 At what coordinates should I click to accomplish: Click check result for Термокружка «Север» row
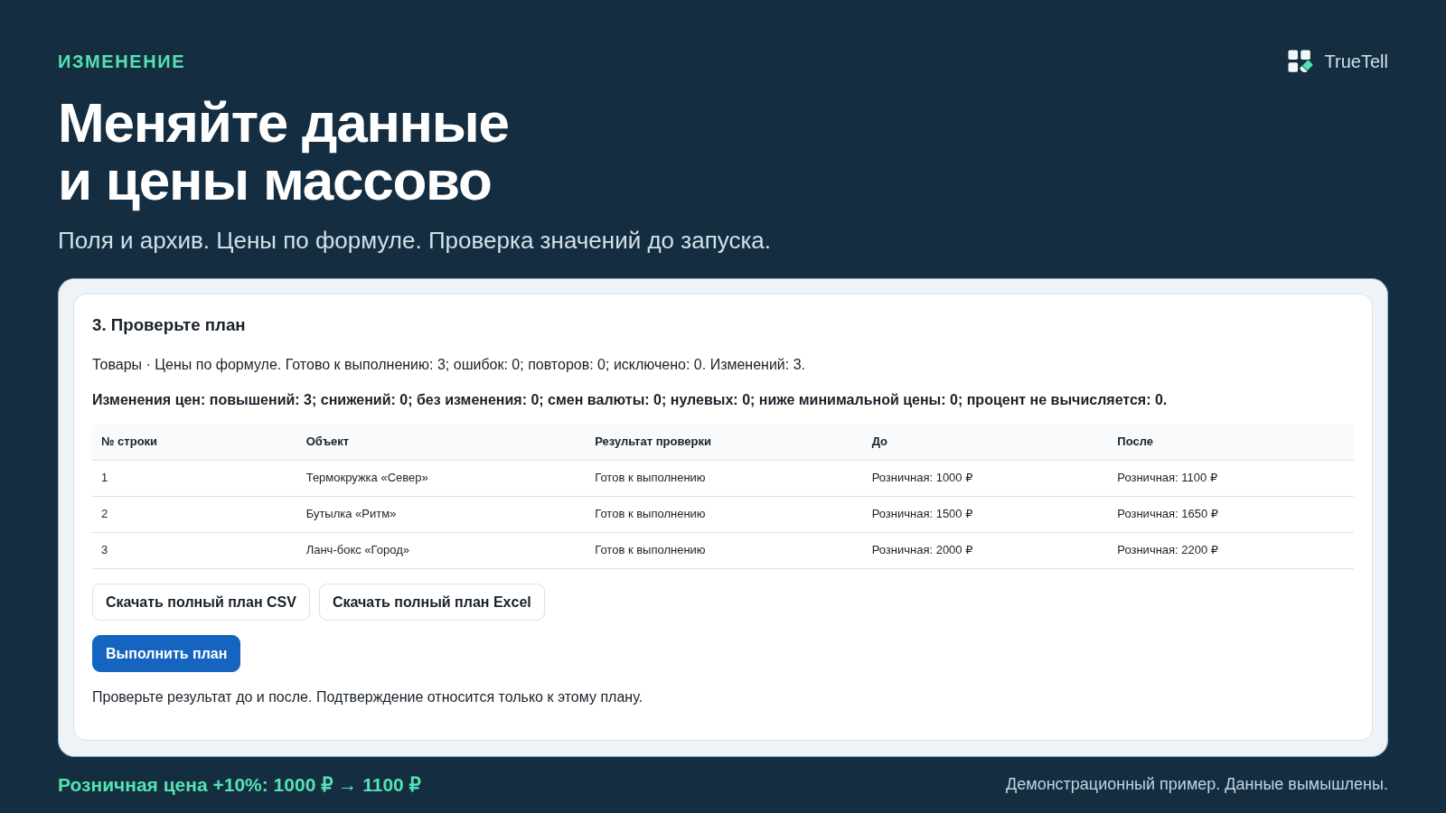click(650, 478)
